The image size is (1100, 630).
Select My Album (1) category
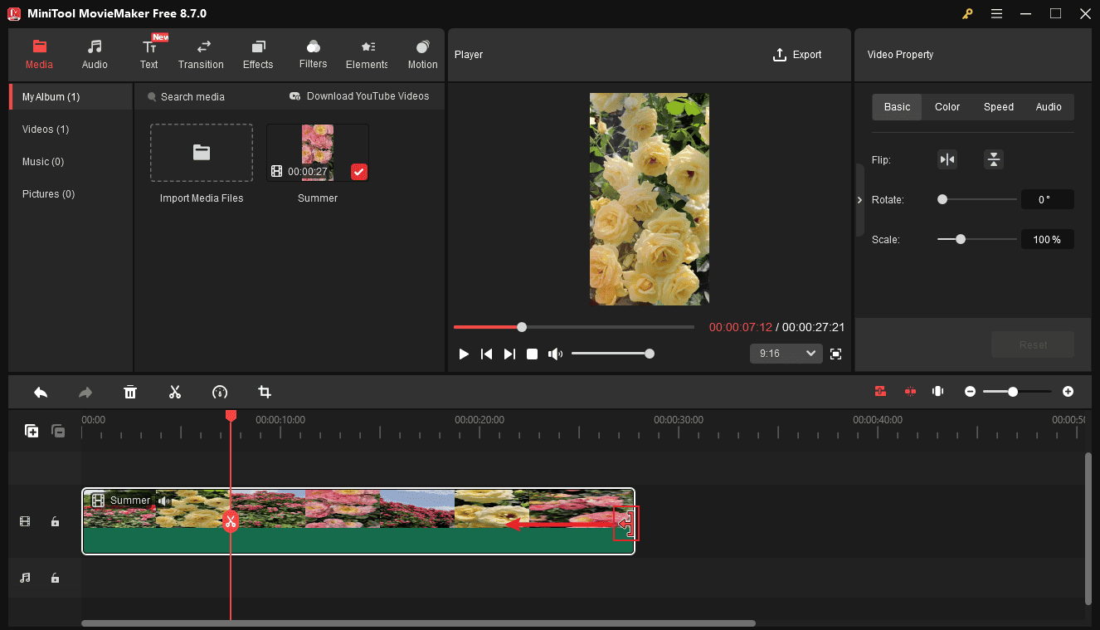point(71,97)
